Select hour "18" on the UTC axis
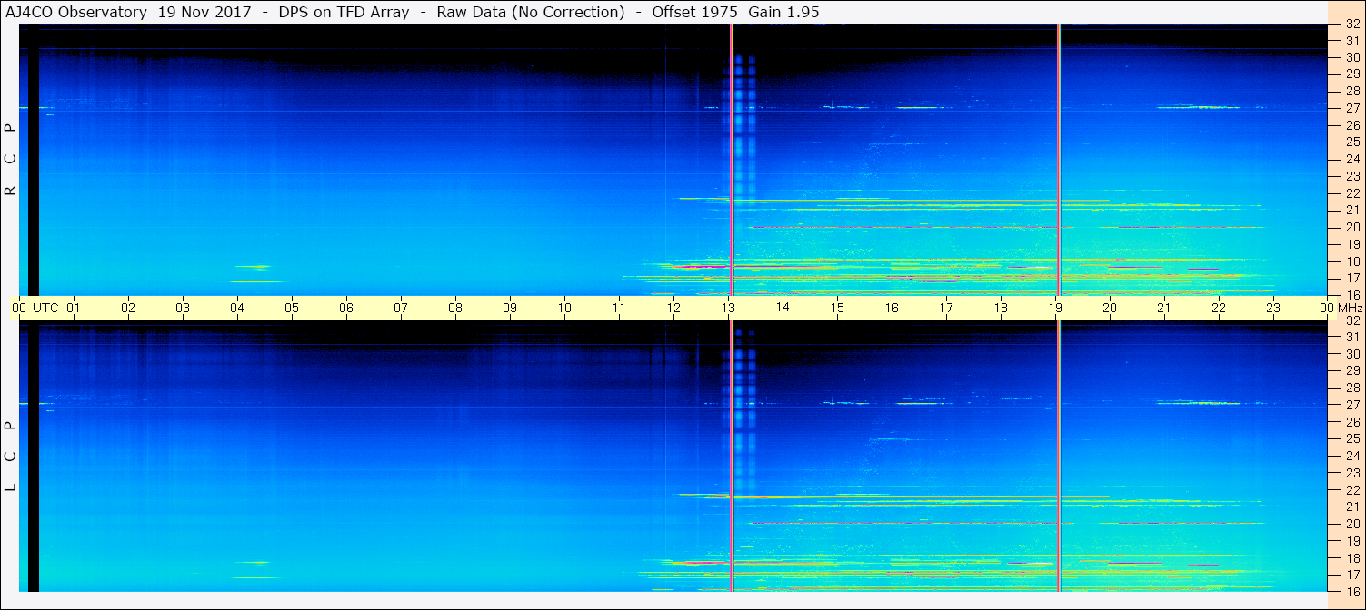Image resolution: width=1366 pixels, height=610 pixels. [x=1001, y=308]
